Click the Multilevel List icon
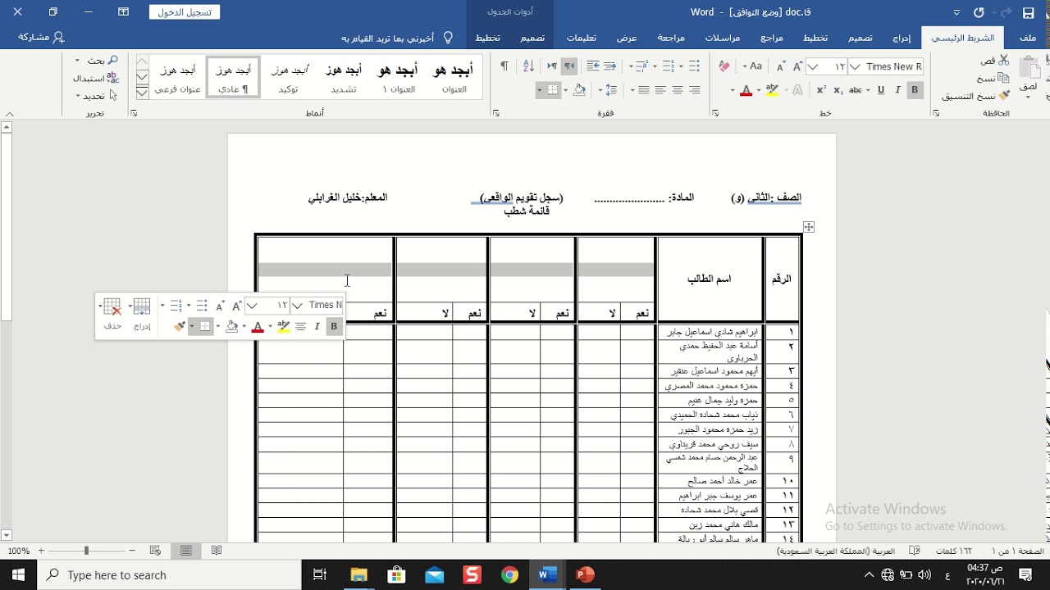The image size is (1050, 590). click(641, 66)
